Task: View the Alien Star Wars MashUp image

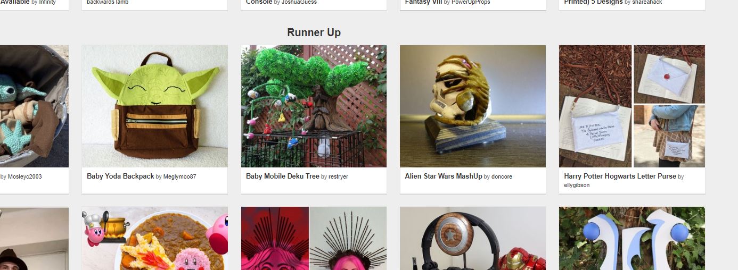Action: tap(473, 106)
